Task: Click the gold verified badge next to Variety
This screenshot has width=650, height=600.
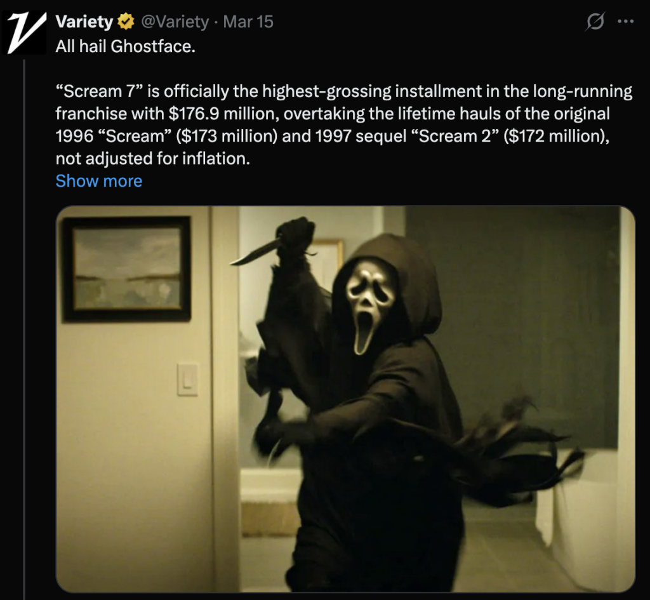Action: coord(126,22)
